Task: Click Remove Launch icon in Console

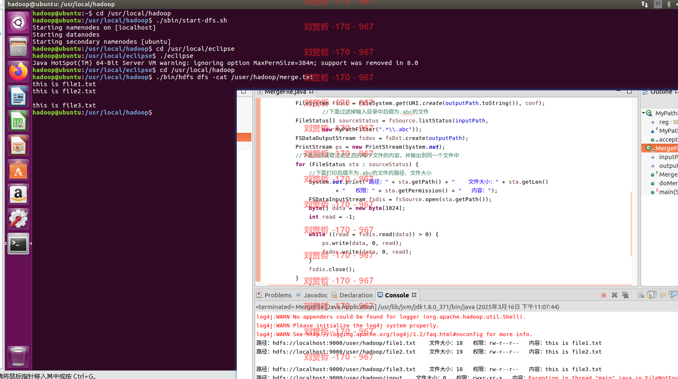Action: tap(614, 295)
